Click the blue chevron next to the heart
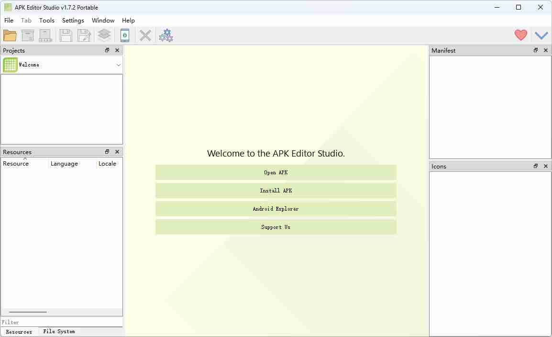Screen dimensions: 552x337 pos(541,35)
